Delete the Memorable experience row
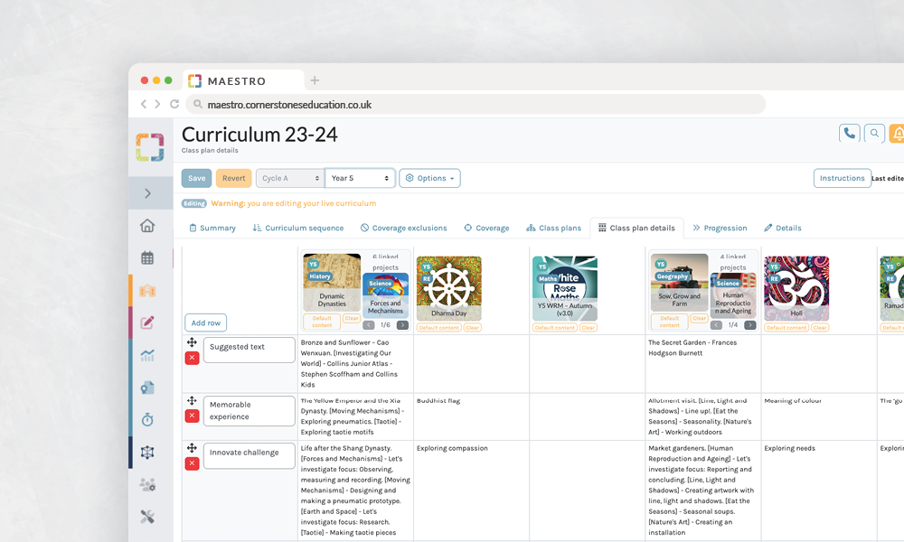This screenshot has height=542, width=904. pyautogui.click(x=192, y=416)
